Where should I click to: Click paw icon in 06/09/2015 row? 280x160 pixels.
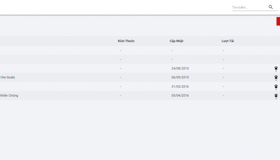point(276,78)
